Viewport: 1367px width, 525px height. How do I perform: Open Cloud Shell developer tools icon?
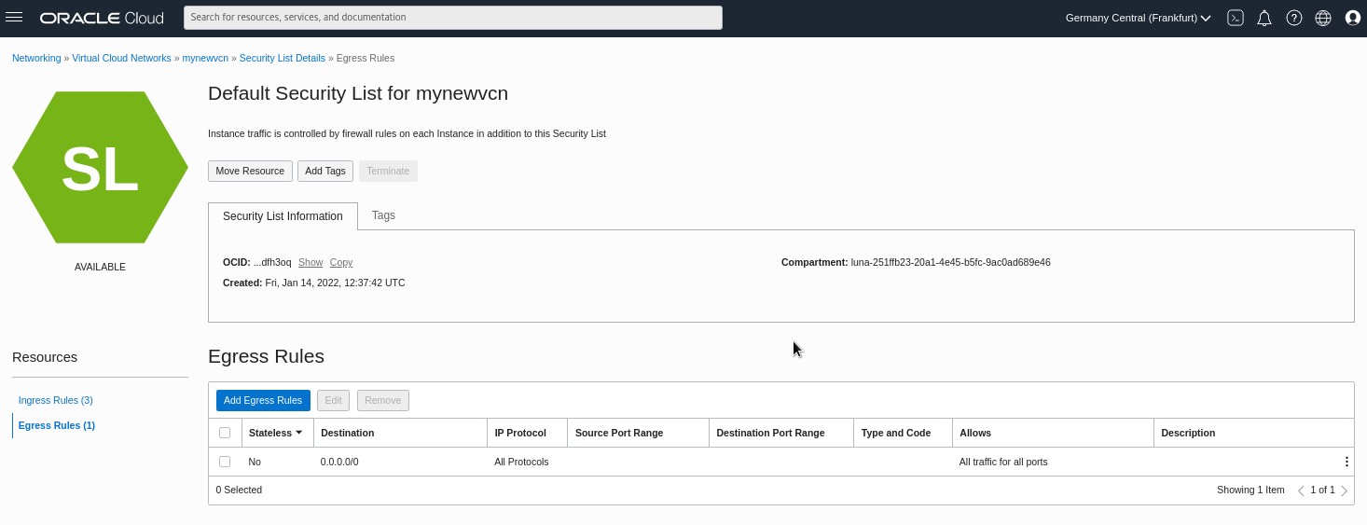(x=1236, y=18)
